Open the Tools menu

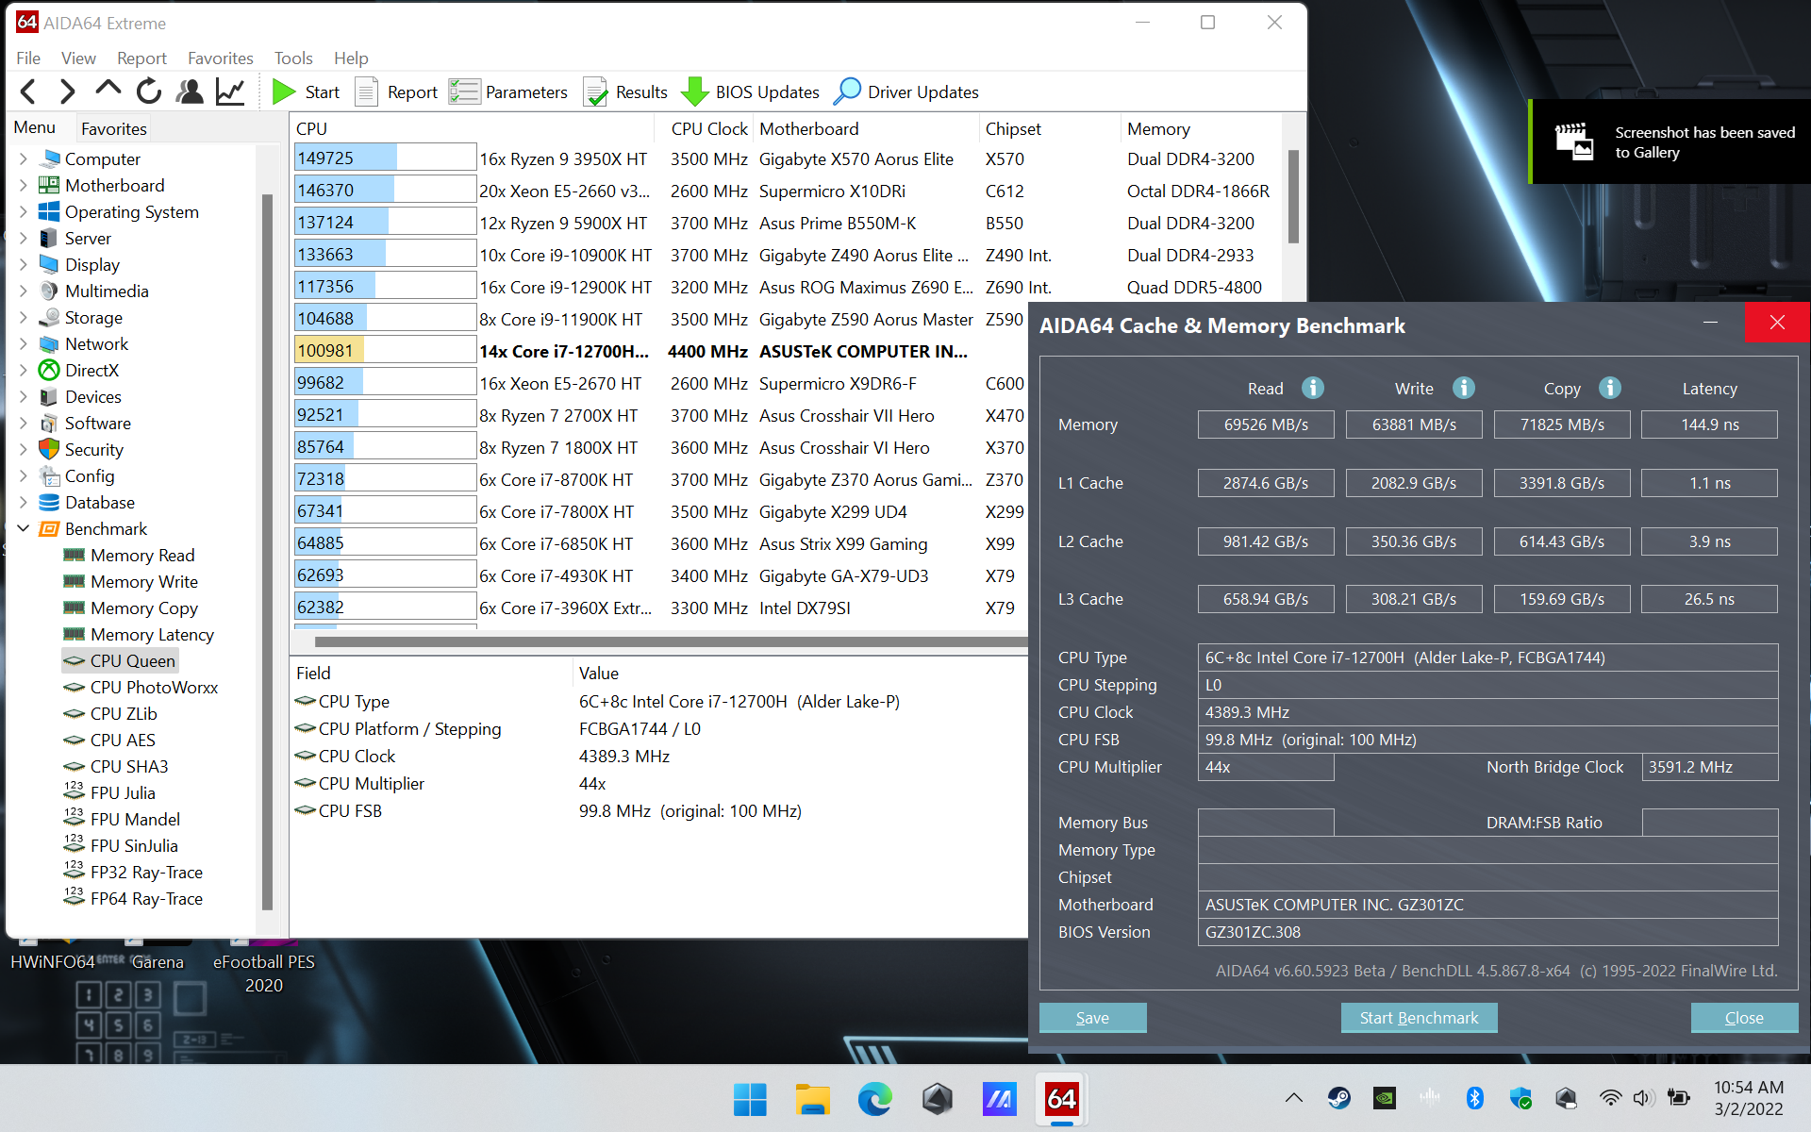(293, 58)
